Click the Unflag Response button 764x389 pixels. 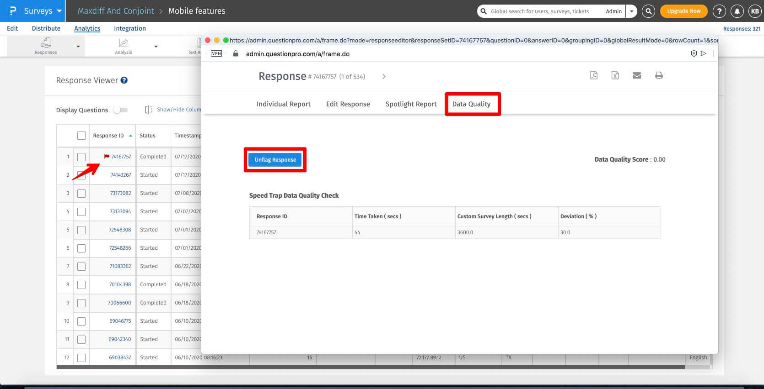pos(275,160)
